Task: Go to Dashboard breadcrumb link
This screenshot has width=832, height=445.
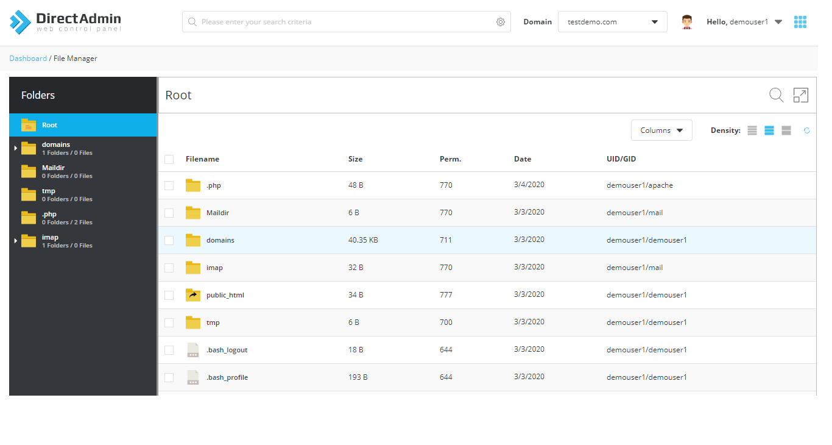Action: [x=28, y=59]
